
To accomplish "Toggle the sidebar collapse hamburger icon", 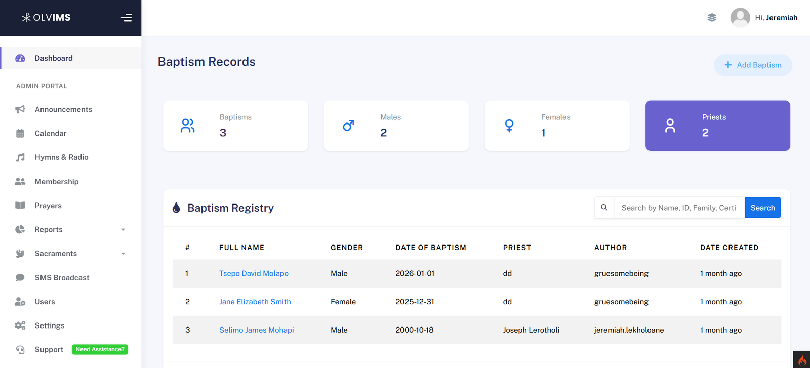I will [x=126, y=18].
